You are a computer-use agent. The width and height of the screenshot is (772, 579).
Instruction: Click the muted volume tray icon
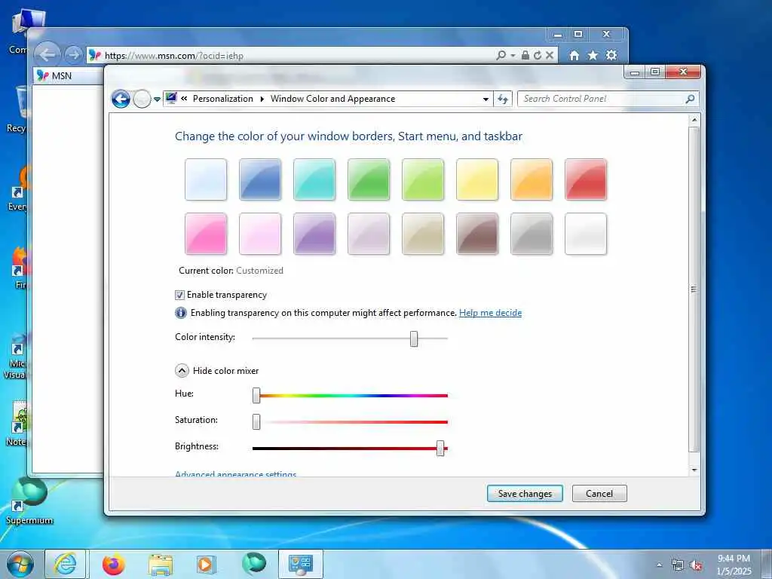[696, 565]
